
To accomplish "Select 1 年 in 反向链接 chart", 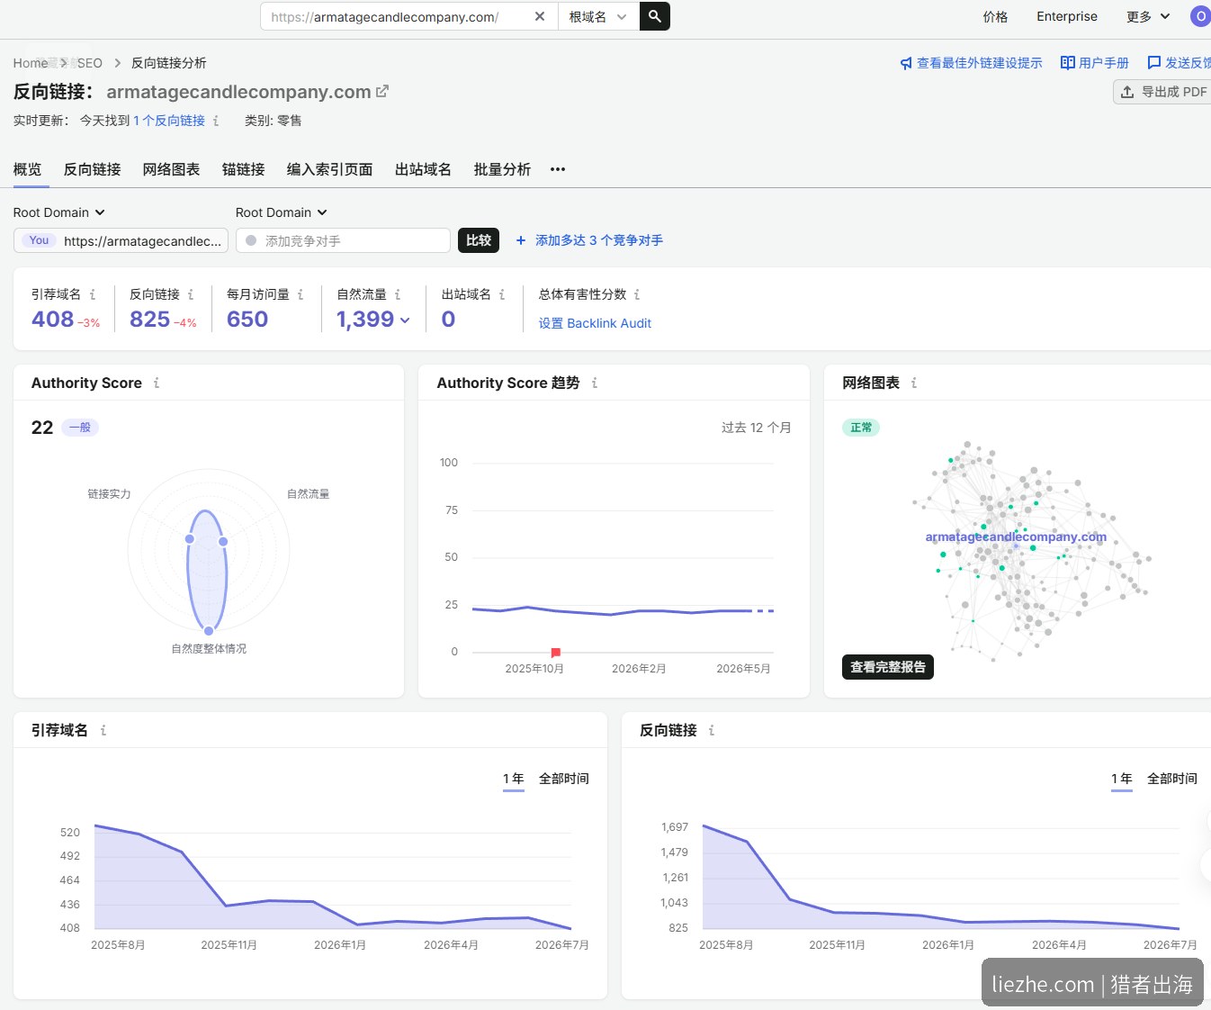I will [x=1122, y=779].
